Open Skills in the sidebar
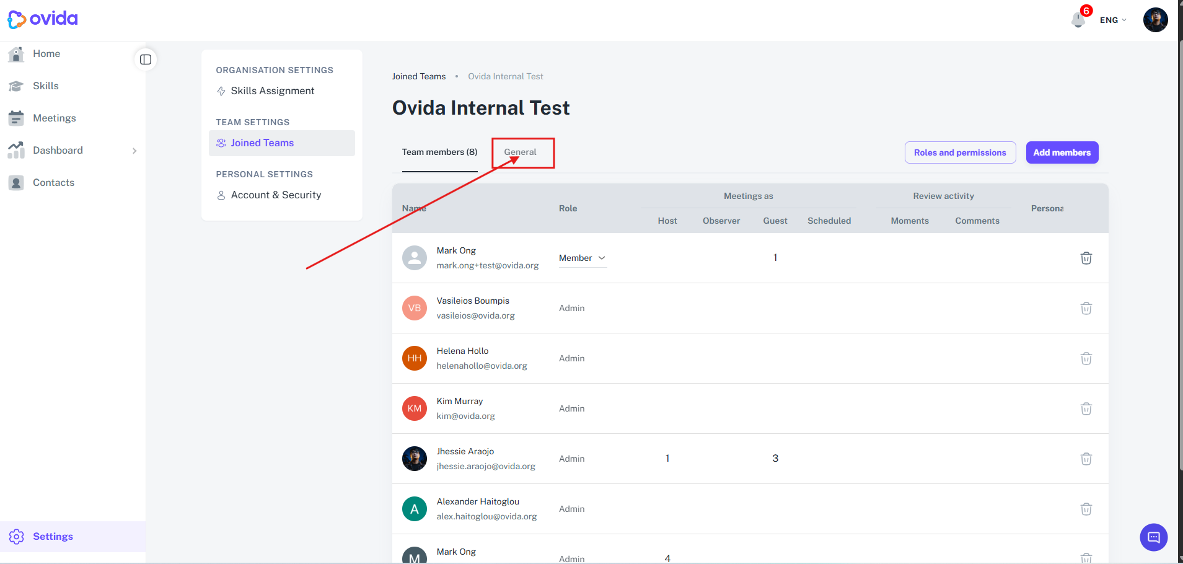 [x=46, y=86]
